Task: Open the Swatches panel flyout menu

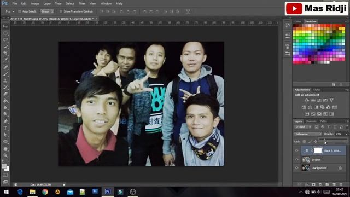Action: 347,21
